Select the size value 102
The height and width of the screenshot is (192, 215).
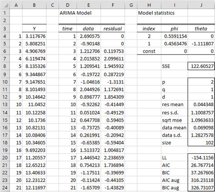coord(201,143)
